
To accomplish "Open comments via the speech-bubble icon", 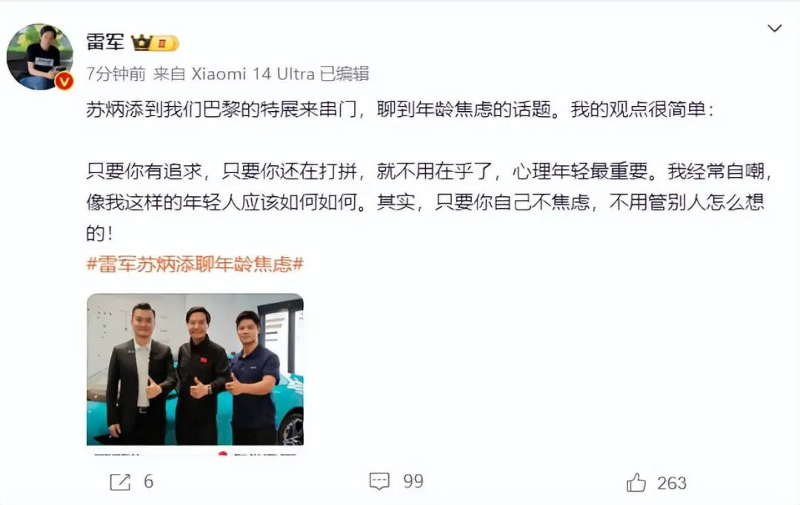I will [x=379, y=481].
